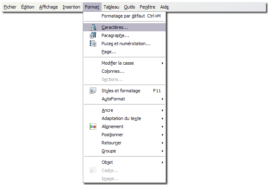Image resolution: width=268 pixels, height=185 pixels.
Task: Open the Objet submenu
Action: [124, 162]
